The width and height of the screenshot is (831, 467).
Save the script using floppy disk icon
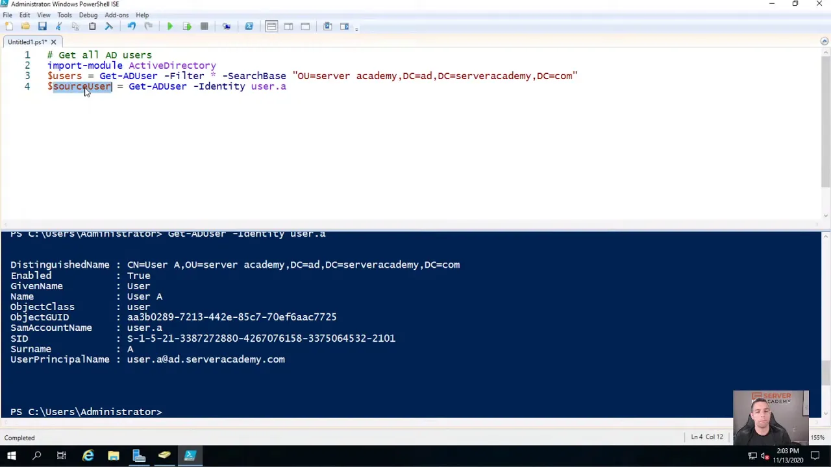(x=42, y=26)
